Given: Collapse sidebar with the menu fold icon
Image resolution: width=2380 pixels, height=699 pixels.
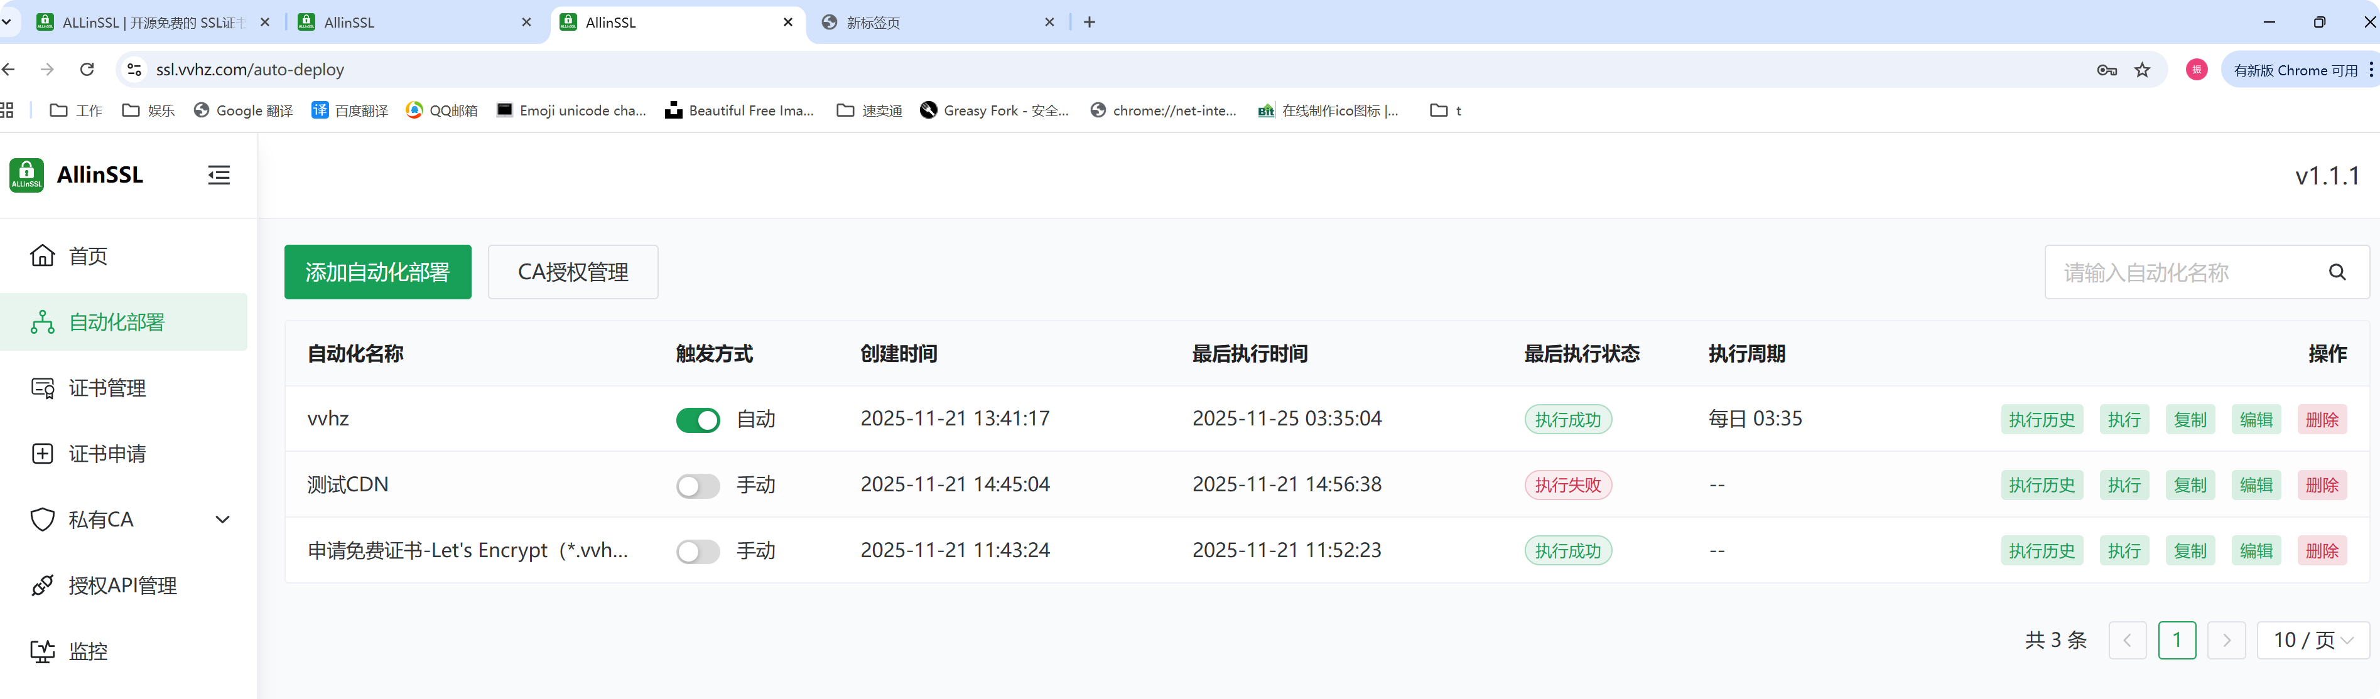Looking at the screenshot, I should pos(219,174).
